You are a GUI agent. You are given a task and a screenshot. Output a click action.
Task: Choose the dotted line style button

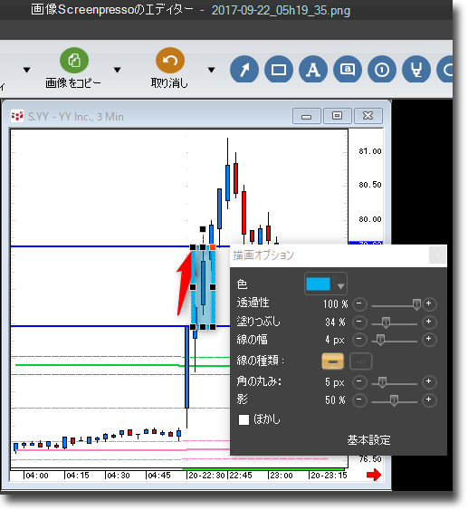361,361
